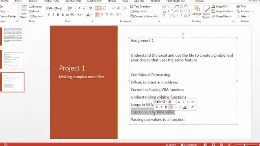Toggle center alignment in ribbon
The height and width of the screenshot is (146, 260).
(102, 15)
